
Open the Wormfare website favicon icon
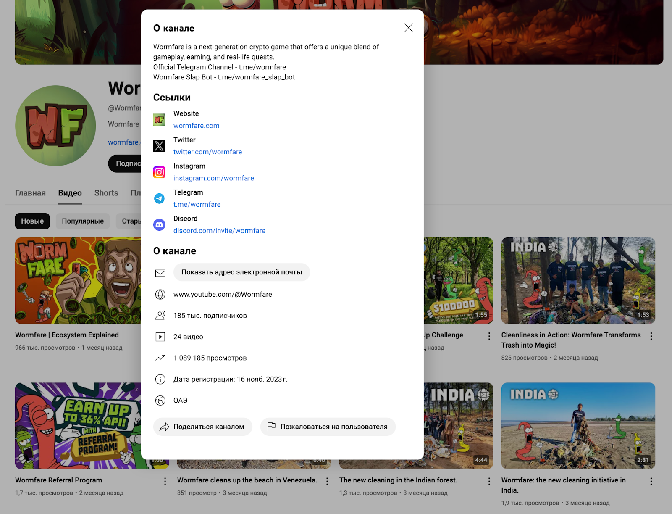click(x=159, y=120)
